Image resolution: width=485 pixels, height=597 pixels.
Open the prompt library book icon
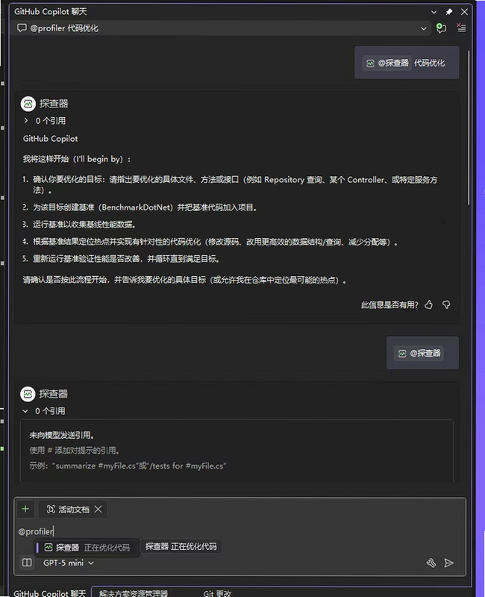point(27,563)
